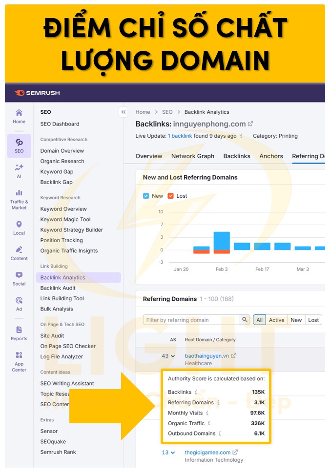Expand authority score 13 dropdown
Screen dimensions: 331x474
click(168, 453)
